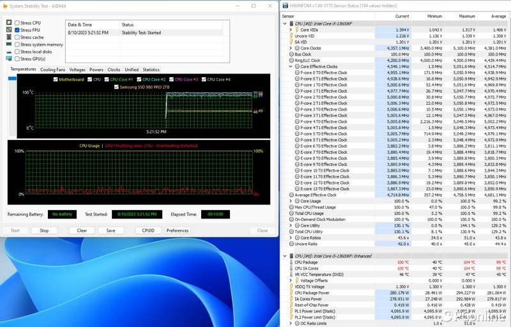
Task: Click the Maximum column header in HWiNFO64
Action: pos(461,16)
